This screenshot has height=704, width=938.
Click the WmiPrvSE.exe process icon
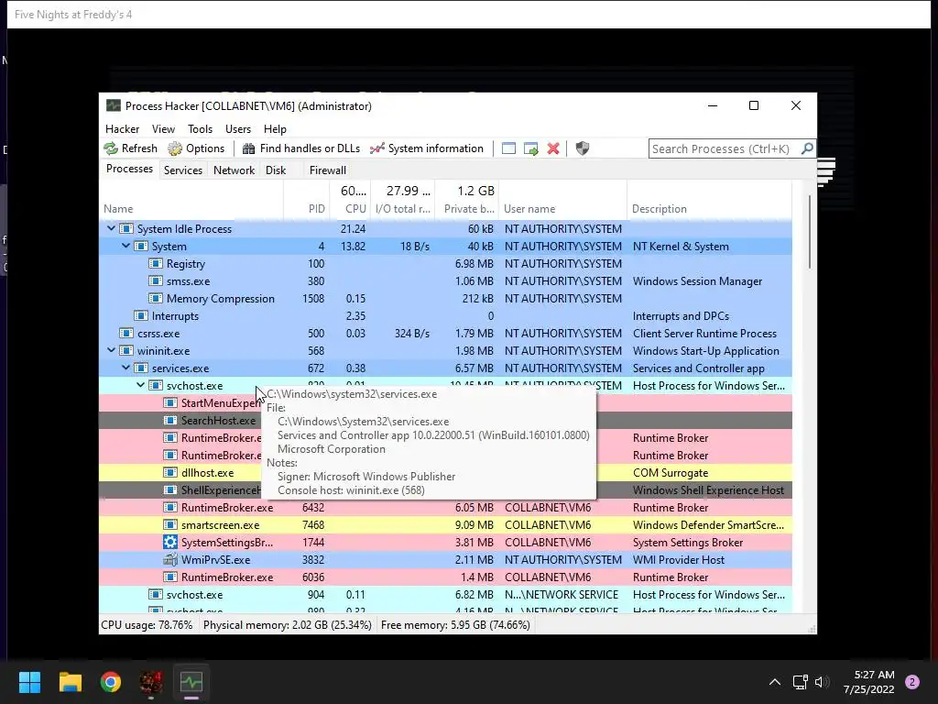(x=170, y=560)
